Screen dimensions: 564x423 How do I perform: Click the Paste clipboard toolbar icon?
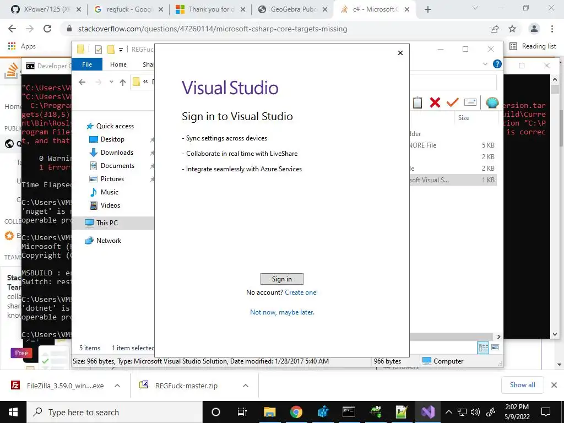(417, 102)
